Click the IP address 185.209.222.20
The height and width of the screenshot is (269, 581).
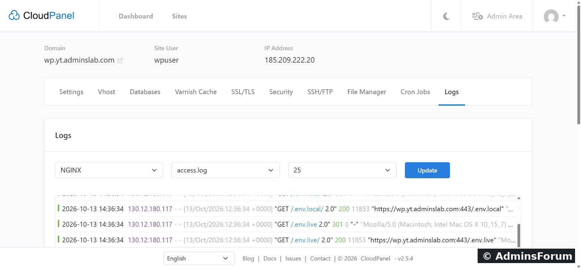(290, 60)
